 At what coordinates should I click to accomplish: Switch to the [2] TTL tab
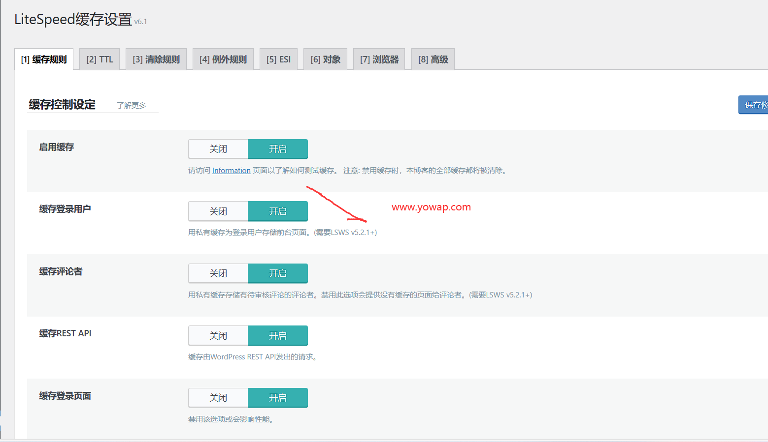(x=99, y=59)
